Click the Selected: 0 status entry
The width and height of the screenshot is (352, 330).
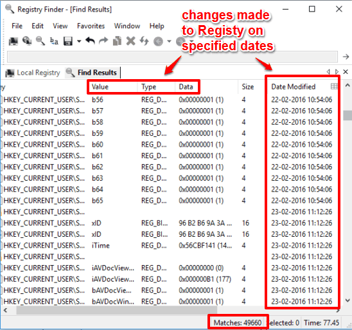284,323
